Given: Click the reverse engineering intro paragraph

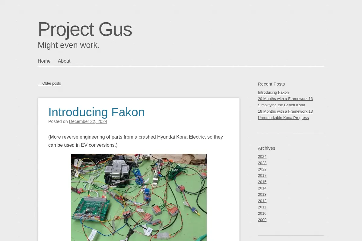Looking at the screenshot, I should pos(136,141).
